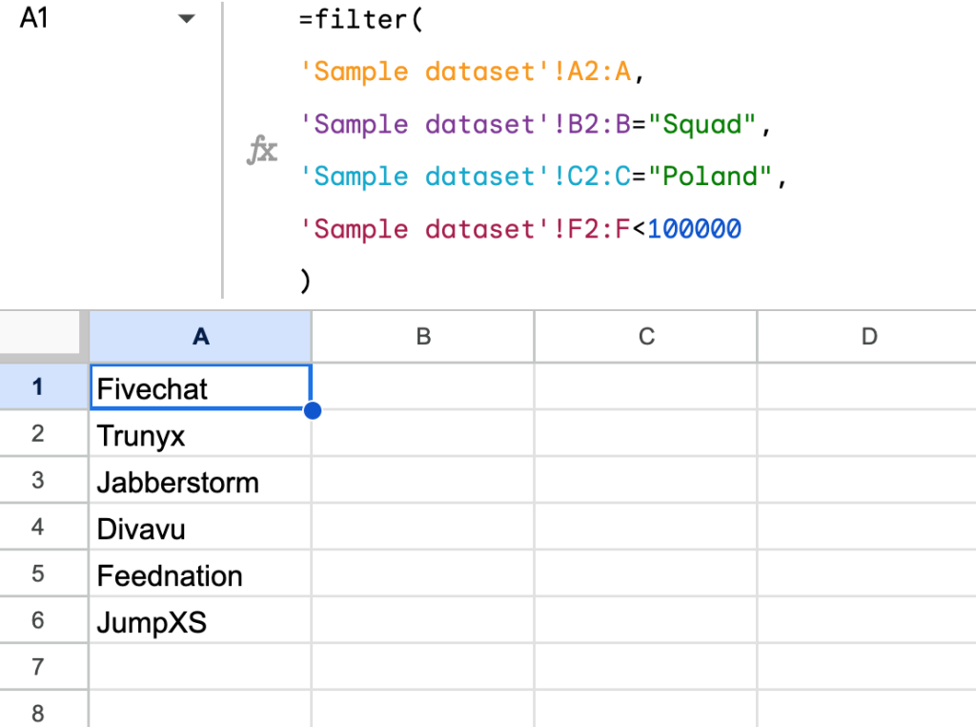Select row 3 header
Image resolution: width=976 pixels, height=727 pixels.
(38, 480)
